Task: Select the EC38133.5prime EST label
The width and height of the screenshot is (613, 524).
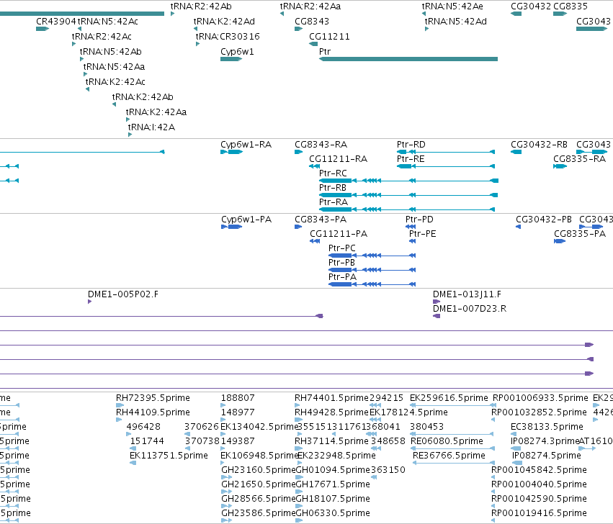Action: pyautogui.click(x=547, y=427)
